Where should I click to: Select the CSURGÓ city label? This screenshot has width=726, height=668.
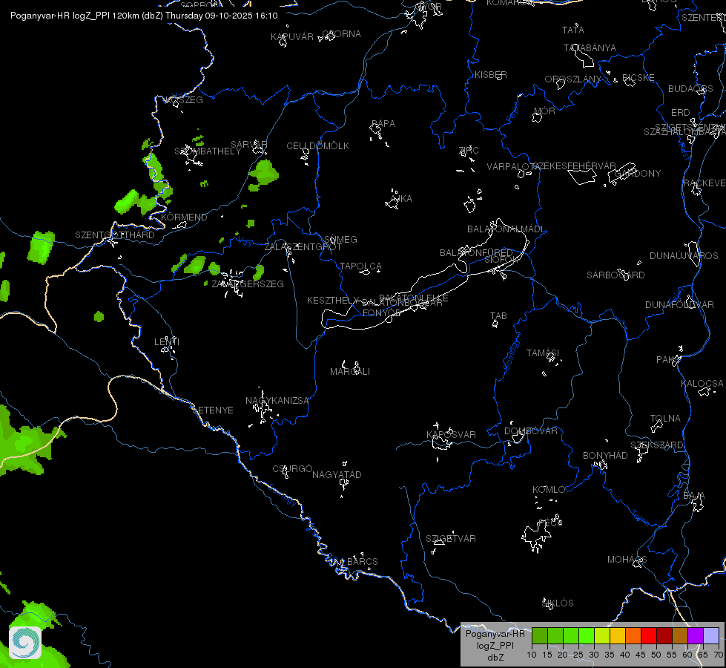point(293,469)
